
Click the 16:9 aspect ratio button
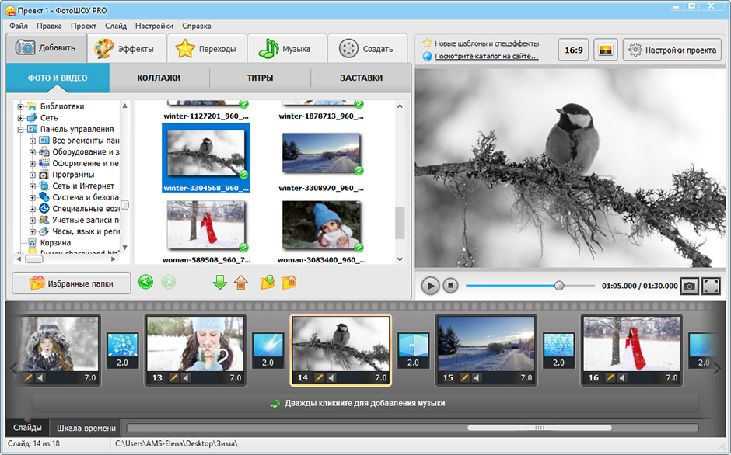click(x=573, y=50)
